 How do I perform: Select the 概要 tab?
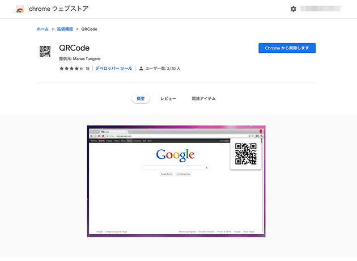click(x=141, y=99)
